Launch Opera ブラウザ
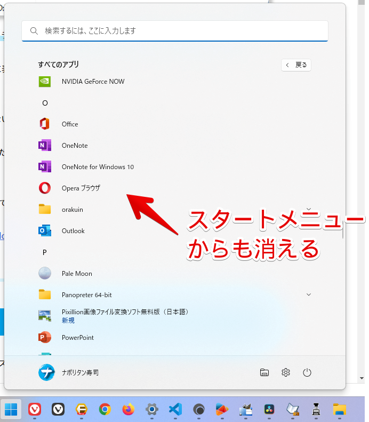The height and width of the screenshot is (422, 369). [x=175, y=188]
